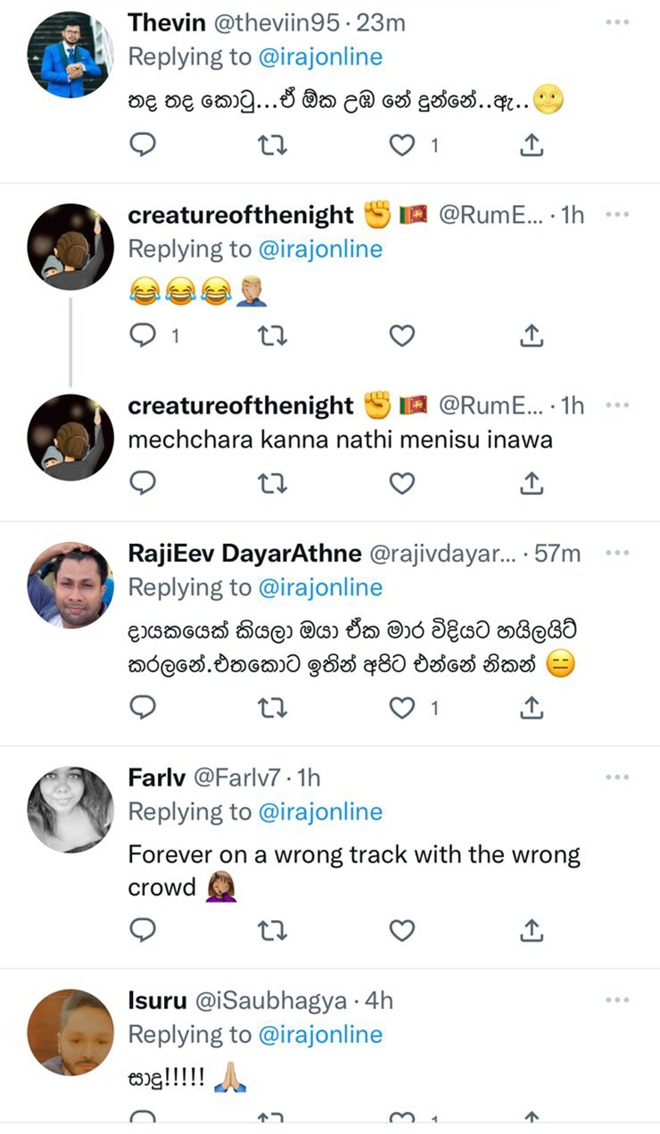
Task: Reply to Thevin's tweet
Action: pyautogui.click(x=143, y=144)
